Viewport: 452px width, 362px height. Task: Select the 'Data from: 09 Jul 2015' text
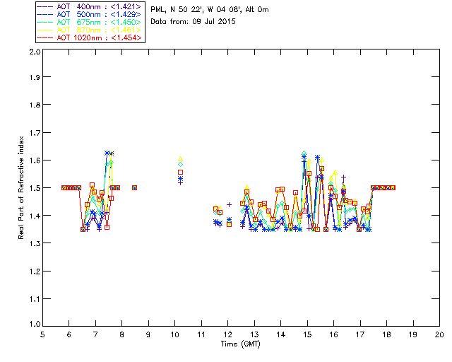(x=193, y=22)
